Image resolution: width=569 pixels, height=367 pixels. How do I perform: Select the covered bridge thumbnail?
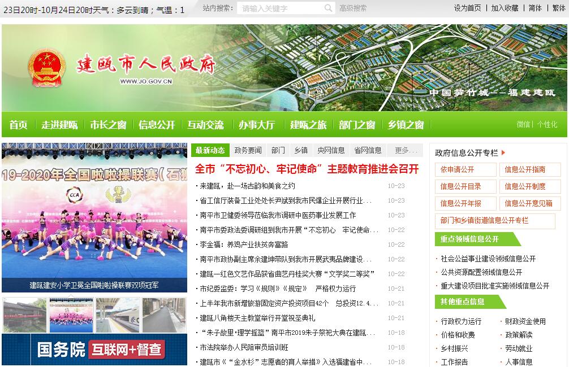point(25,315)
